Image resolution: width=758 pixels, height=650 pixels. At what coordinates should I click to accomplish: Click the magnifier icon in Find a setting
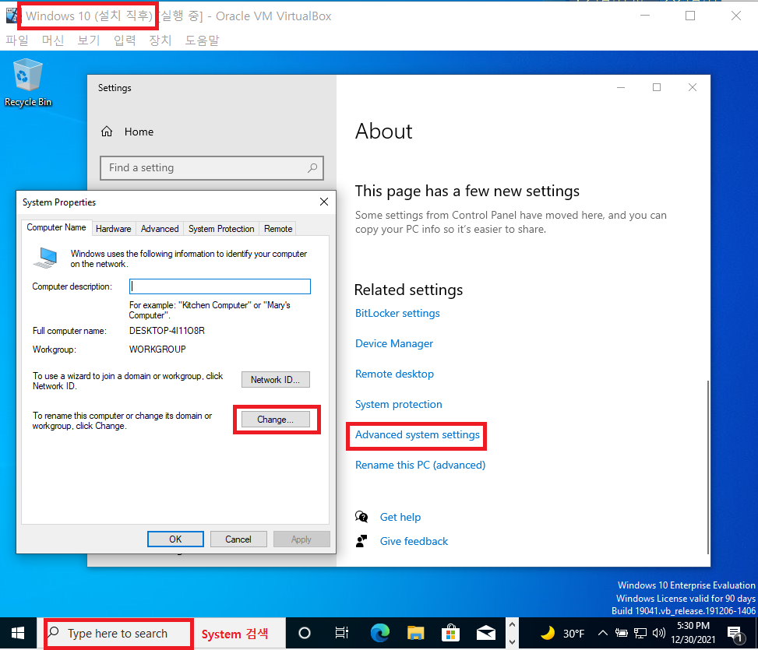pyautogui.click(x=312, y=167)
